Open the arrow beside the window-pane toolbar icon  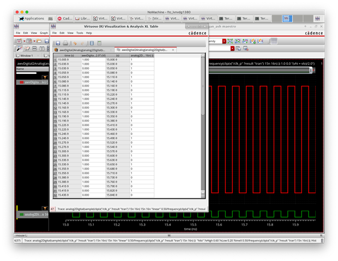click(34, 41)
